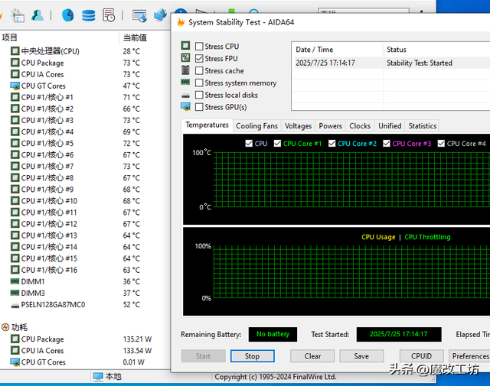
Task: Click the Date / Time column header
Action: tap(337, 50)
